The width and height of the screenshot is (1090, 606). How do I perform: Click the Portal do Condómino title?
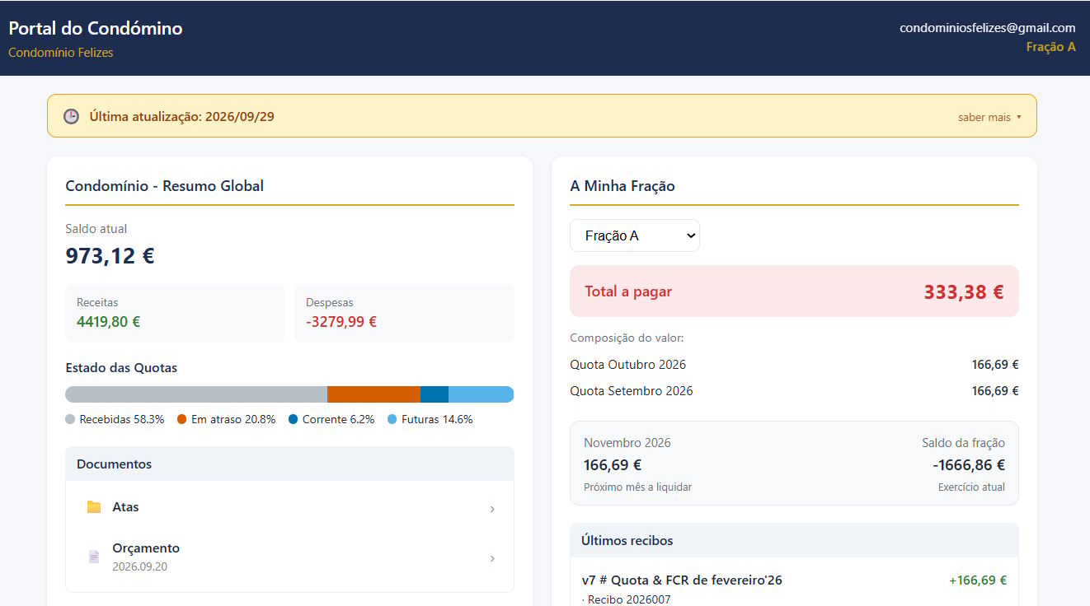(x=96, y=28)
